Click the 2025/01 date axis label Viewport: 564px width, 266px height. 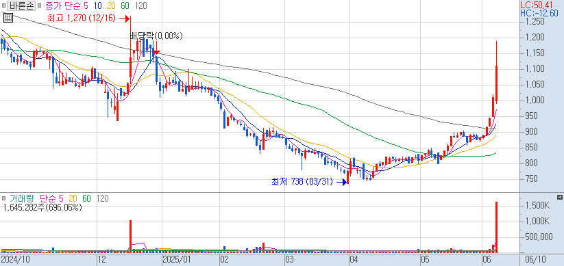point(176,259)
